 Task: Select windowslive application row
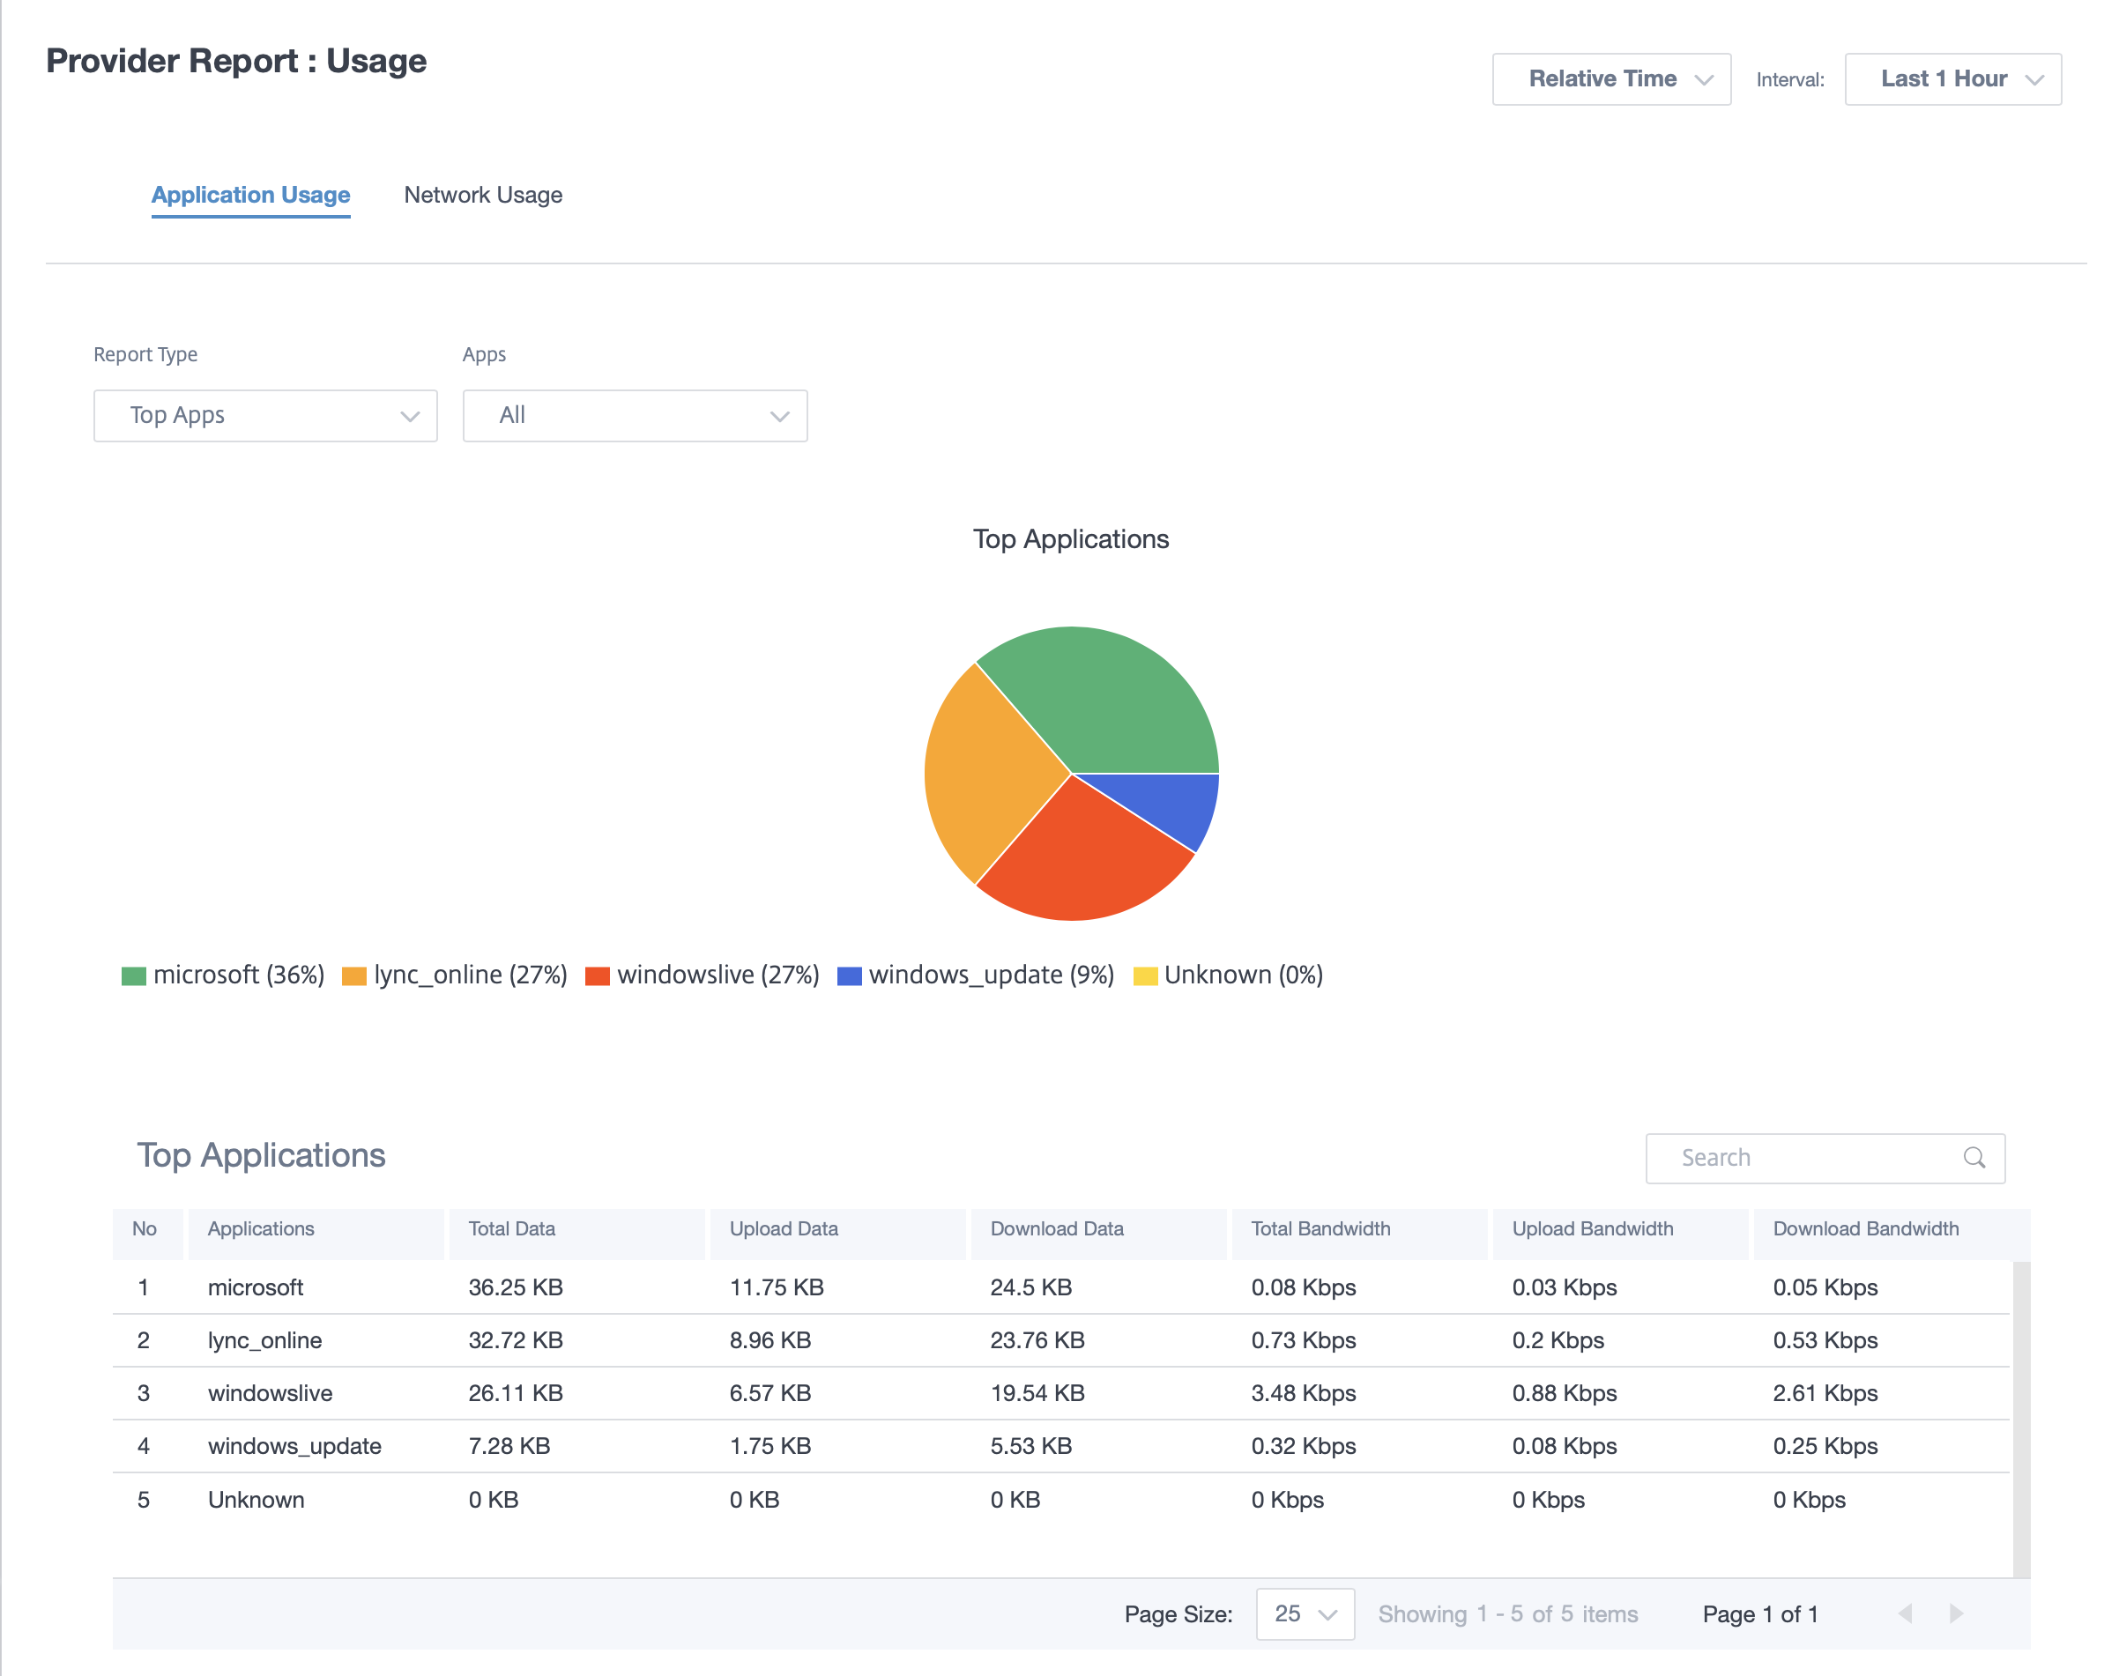[x=1061, y=1390]
